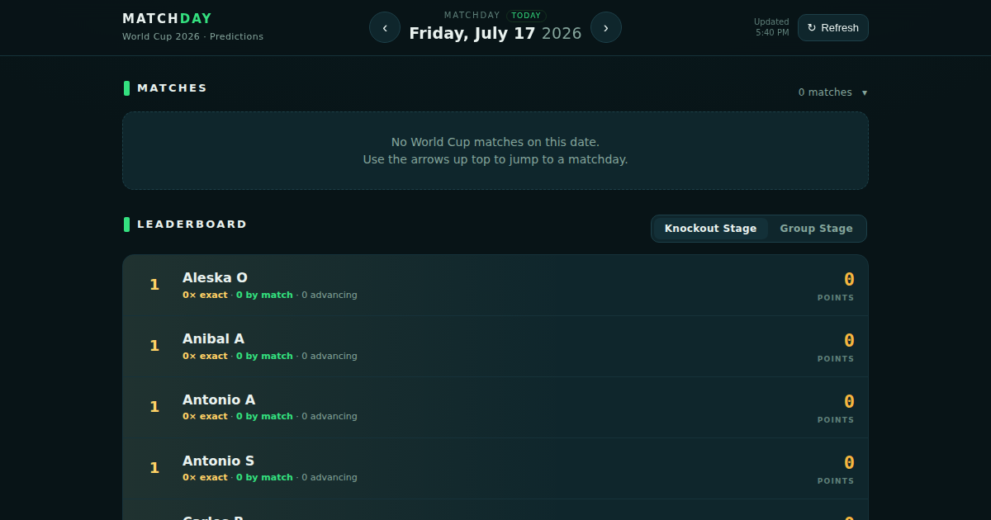
Task: Switch to Group Stage leaderboard
Action: (816, 229)
